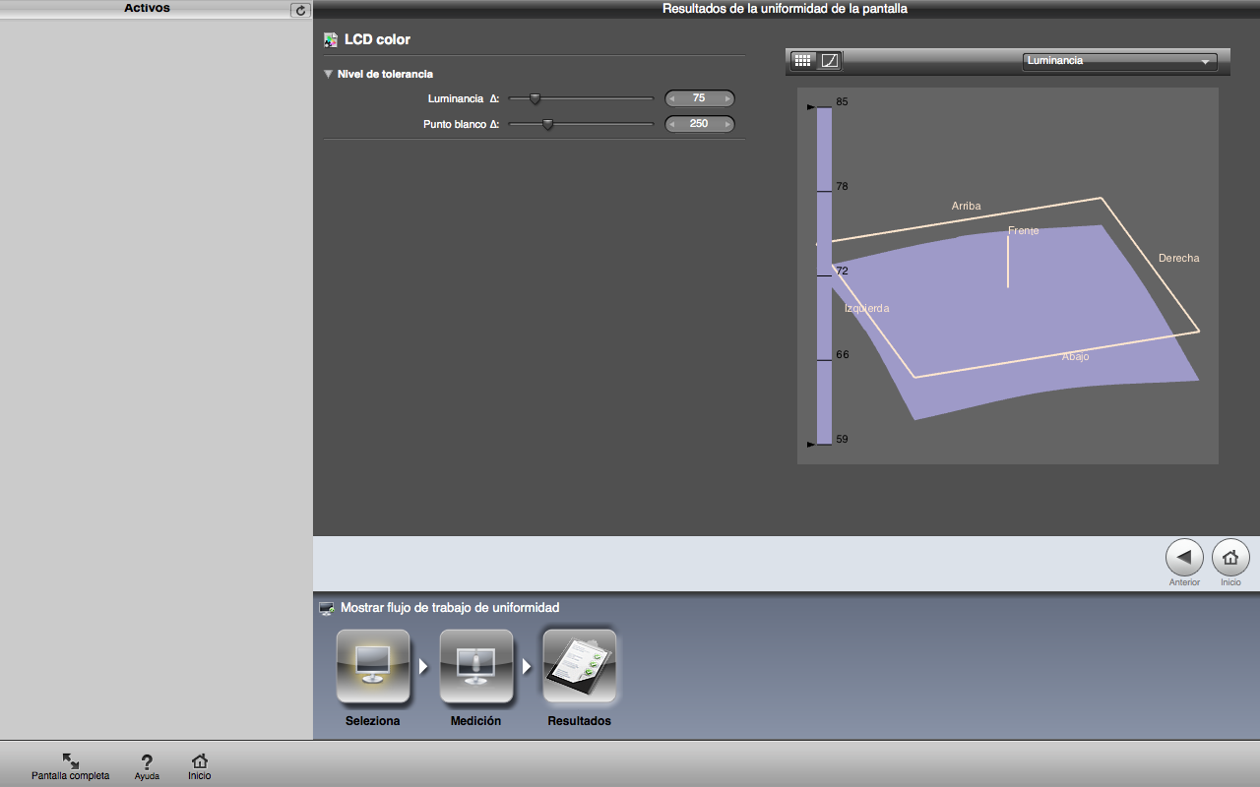The image size is (1260, 787).
Task: Switch to grid view of results
Action: point(802,61)
